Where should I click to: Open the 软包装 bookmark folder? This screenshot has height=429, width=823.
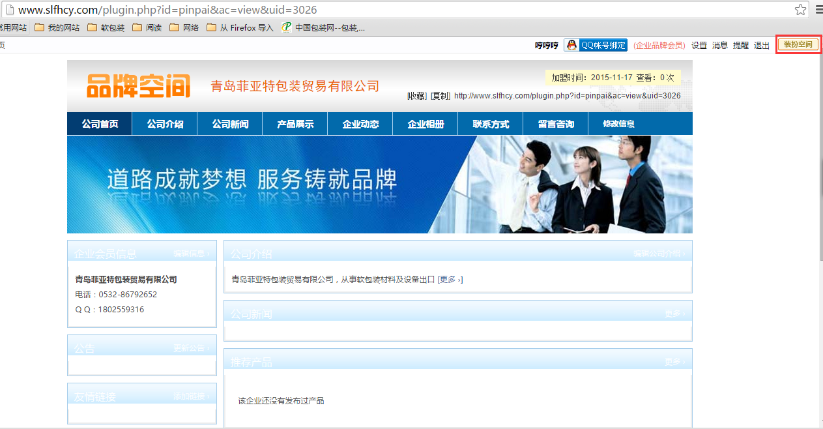pos(106,27)
